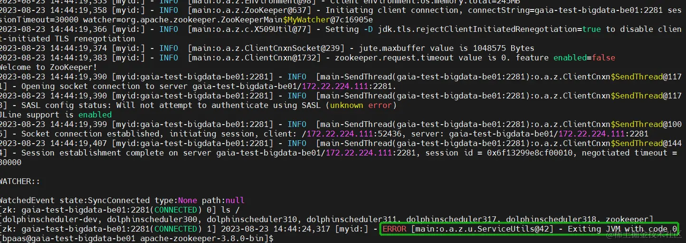Click the red 'false' after 'enabled='
686x243 pixels.
coord(603,58)
